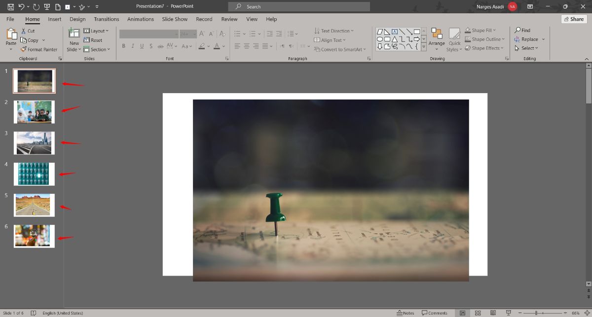Toggle Italic formatting
Screen dimensions: 592x317
tap(133, 46)
